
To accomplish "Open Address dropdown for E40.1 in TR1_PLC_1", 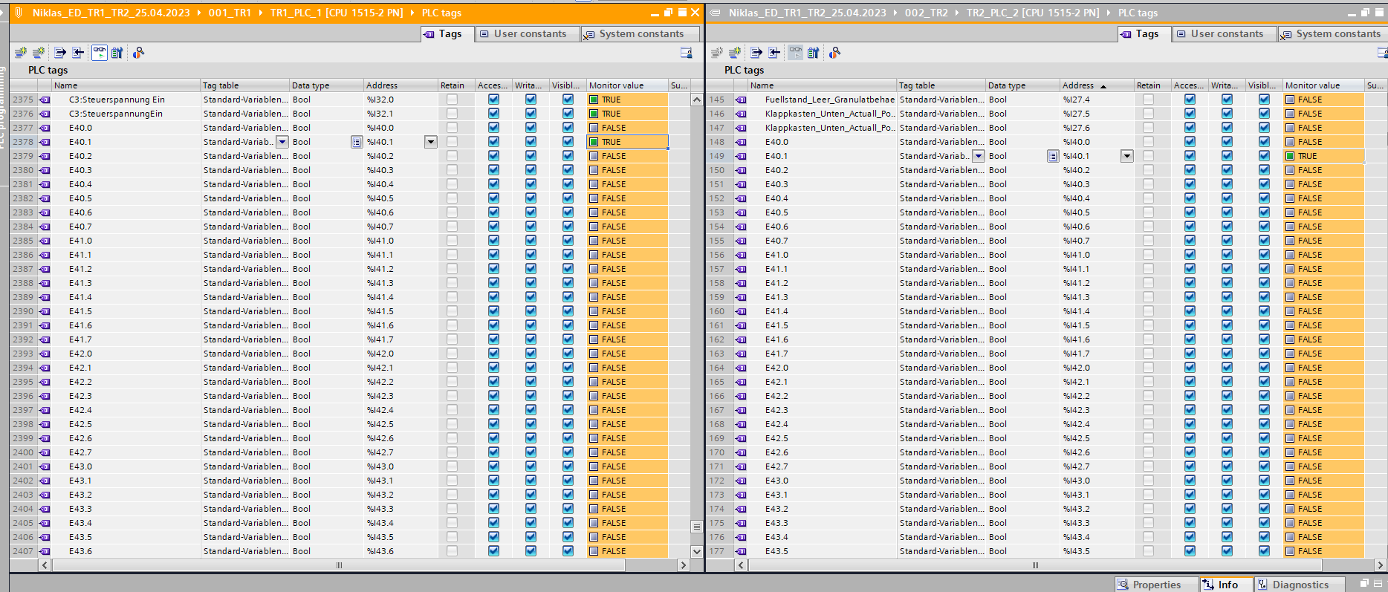I will point(431,142).
